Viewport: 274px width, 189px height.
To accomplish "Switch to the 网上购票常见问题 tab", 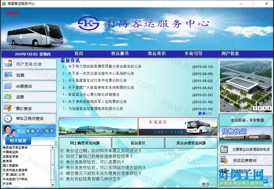I will tap(85, 143).
